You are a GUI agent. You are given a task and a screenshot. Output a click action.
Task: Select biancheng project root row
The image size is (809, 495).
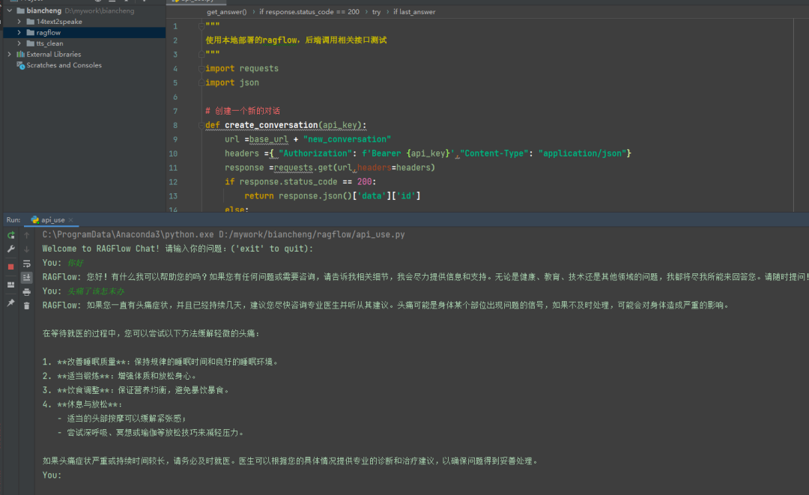point(84,10)
